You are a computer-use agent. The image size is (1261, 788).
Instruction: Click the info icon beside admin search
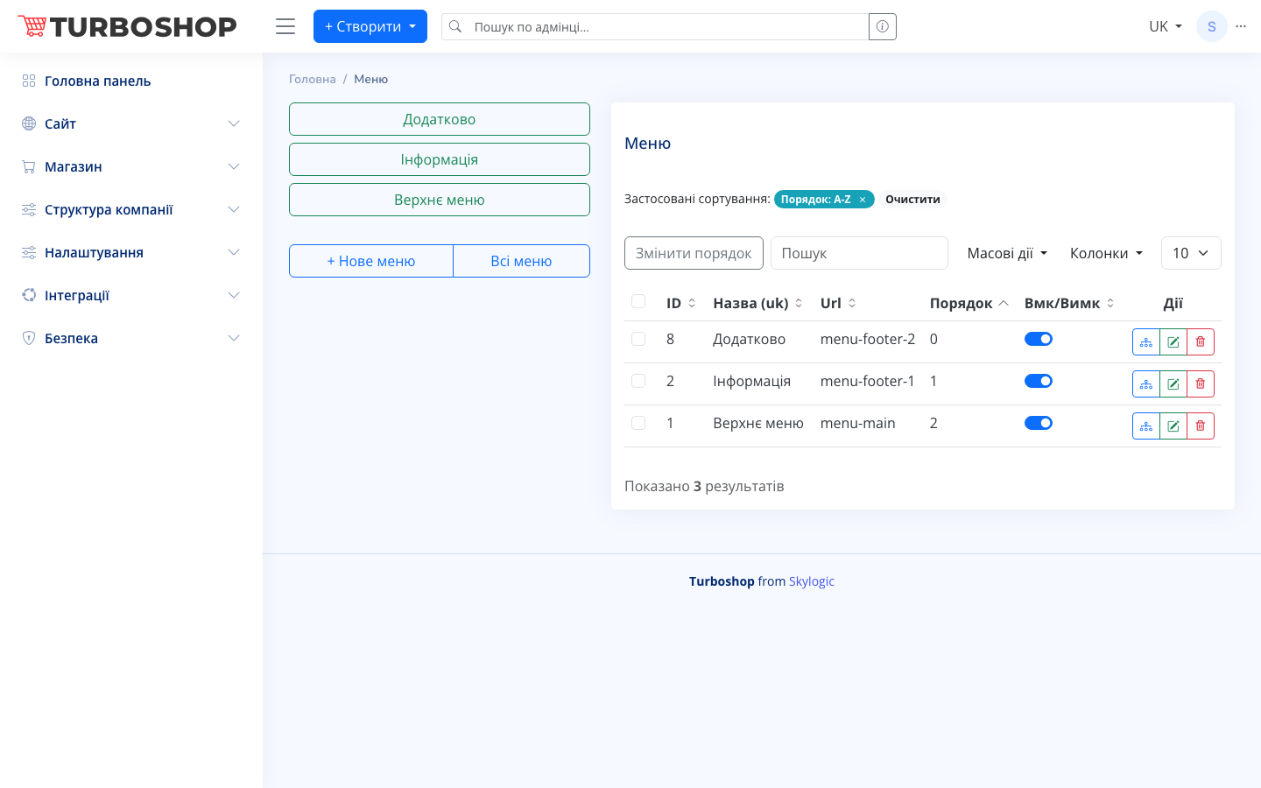coord(883,26)
